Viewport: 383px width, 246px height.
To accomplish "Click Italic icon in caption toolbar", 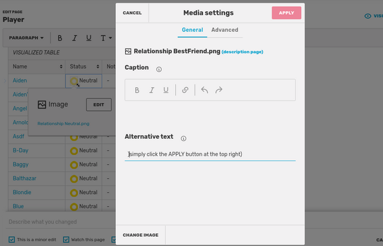I will point(152,90).
